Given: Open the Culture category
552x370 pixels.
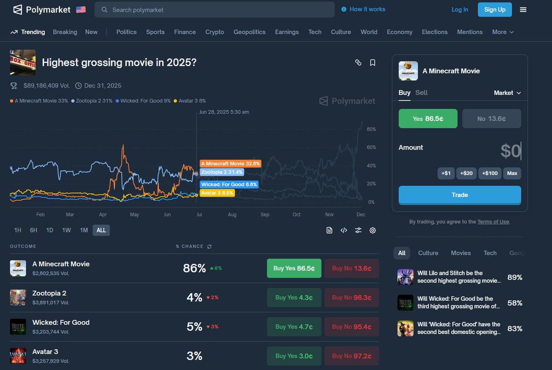Looking at the screenshot, I should point(341,32).
